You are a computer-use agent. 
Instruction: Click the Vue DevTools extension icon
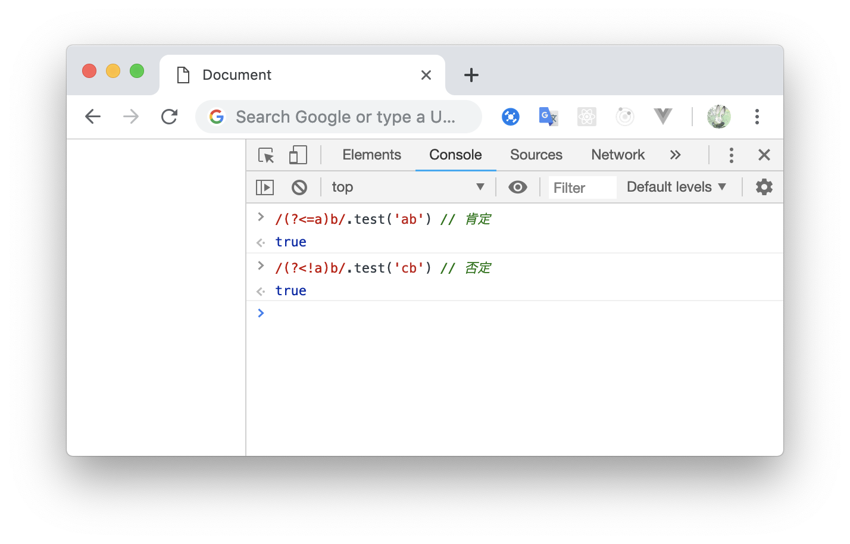point(662,117)
